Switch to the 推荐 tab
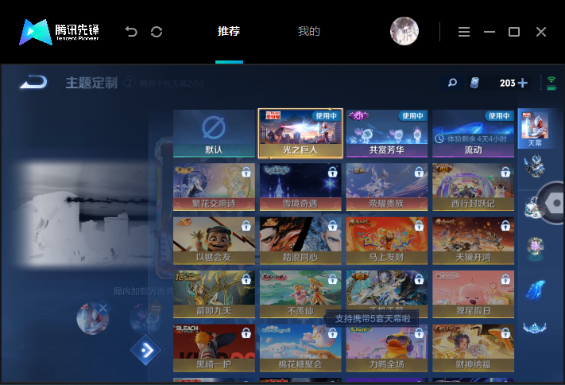The image size is (565, 385). (x=229, y=31)
